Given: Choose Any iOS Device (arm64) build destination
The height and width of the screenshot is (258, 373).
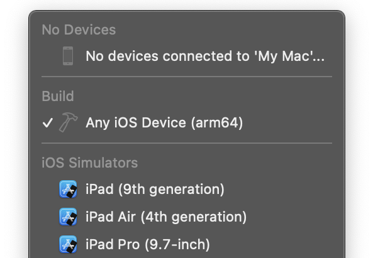Looking at the screenshot, I should [x=187, y=122].
